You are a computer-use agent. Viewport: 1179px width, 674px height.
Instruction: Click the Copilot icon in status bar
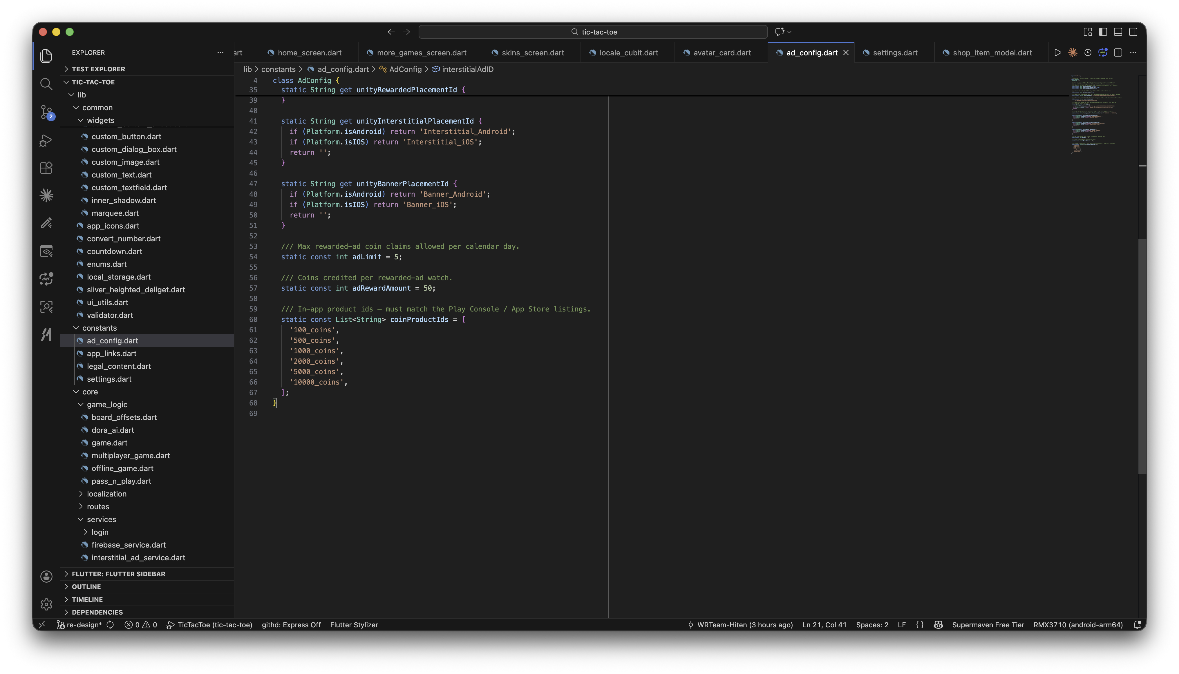coord(938,625)
